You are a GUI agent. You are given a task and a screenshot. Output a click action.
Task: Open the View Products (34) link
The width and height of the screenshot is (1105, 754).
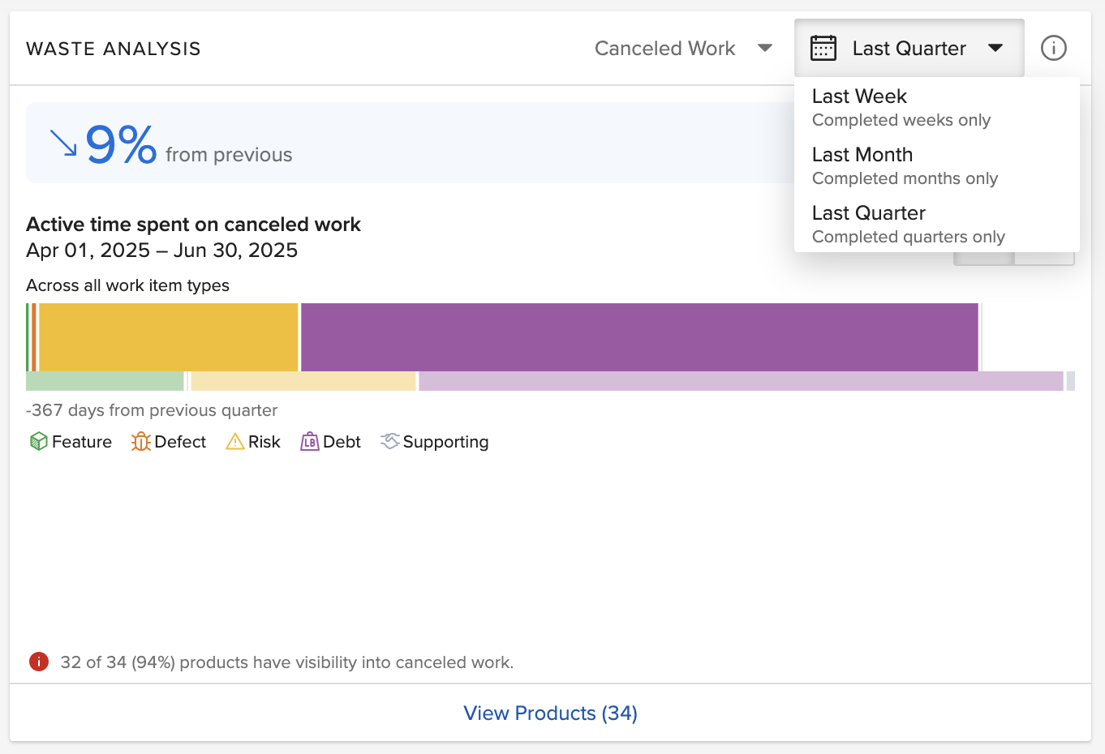point(550,713)
